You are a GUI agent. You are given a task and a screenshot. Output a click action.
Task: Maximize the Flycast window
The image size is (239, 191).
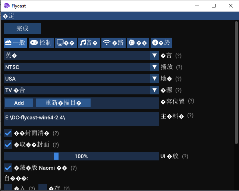[x=214, y=6]
